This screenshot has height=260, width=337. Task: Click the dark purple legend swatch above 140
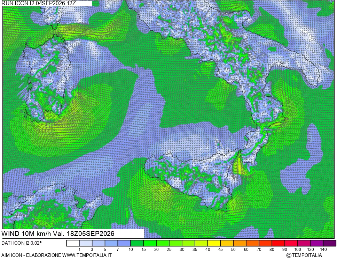(x=329, y=243)
